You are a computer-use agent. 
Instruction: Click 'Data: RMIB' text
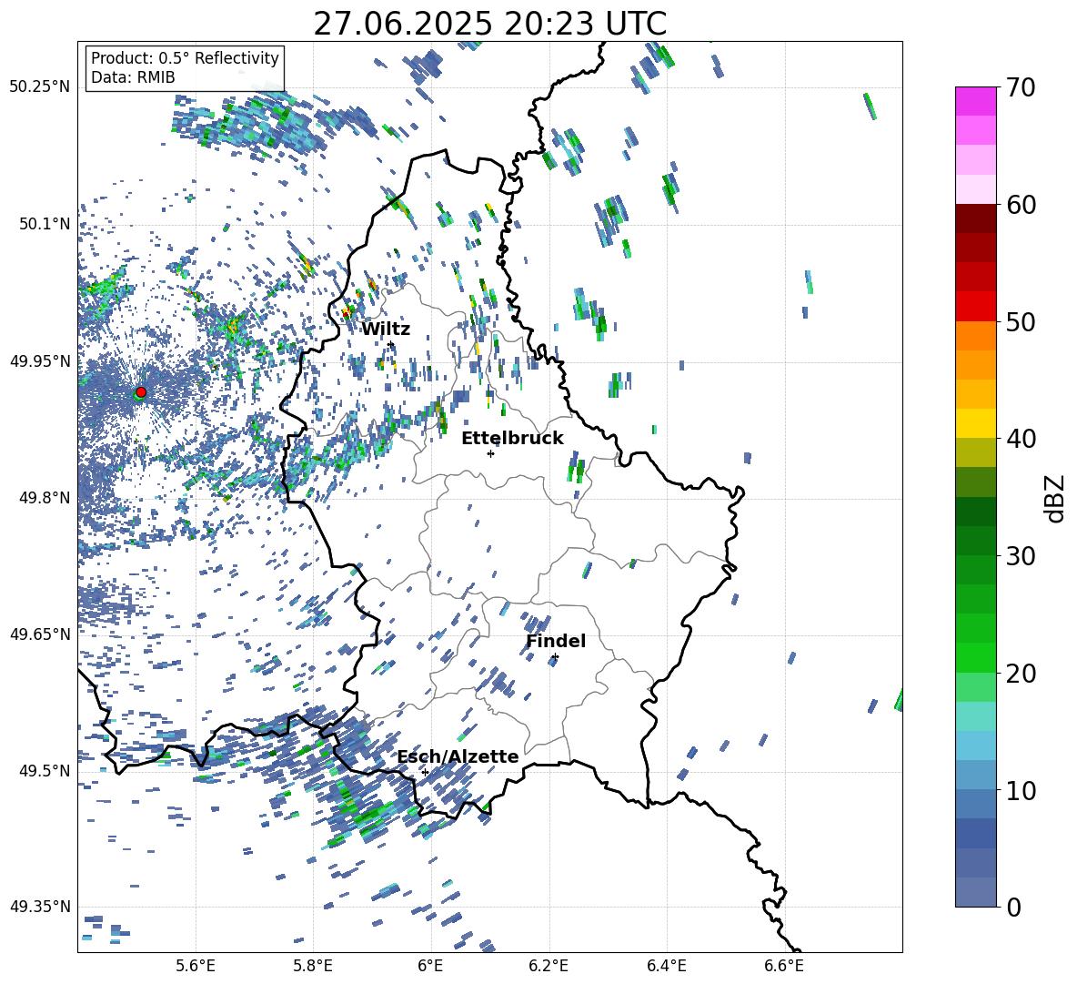click(x=133, y=77)
